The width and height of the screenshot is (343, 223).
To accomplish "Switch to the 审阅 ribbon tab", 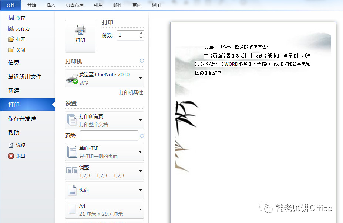I will coord(137,5).
